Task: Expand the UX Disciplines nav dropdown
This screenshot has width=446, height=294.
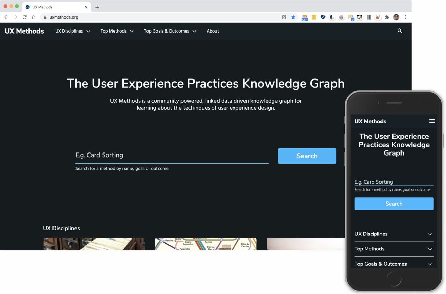Action: [73, 31]
